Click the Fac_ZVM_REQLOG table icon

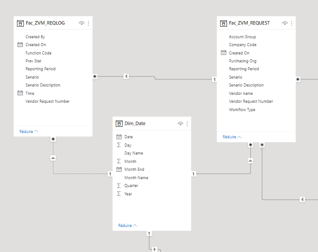[20, 23]
